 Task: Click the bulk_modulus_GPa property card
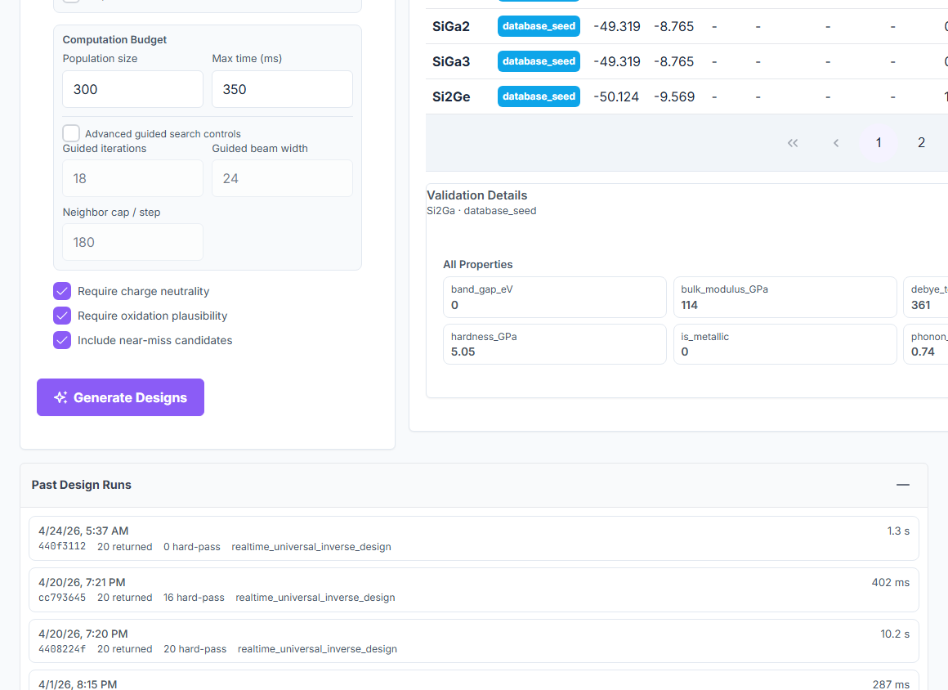785,297
